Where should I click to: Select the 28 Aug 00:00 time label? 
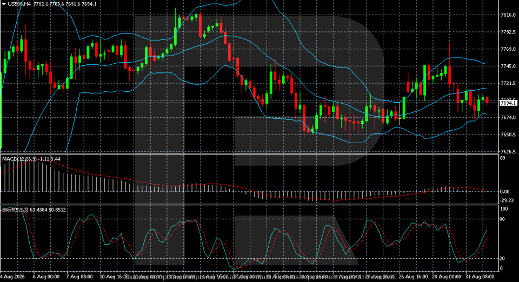[x=446, y=277]
